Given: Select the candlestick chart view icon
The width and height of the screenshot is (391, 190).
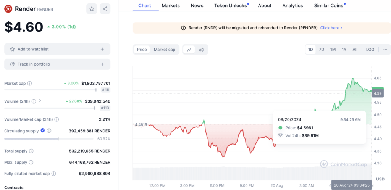Looking at the screenshot, I should (x=201, y=50).
